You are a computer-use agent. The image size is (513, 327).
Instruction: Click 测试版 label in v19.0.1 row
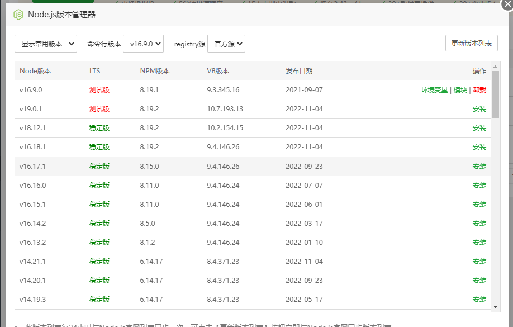click(x=99, y=108)
